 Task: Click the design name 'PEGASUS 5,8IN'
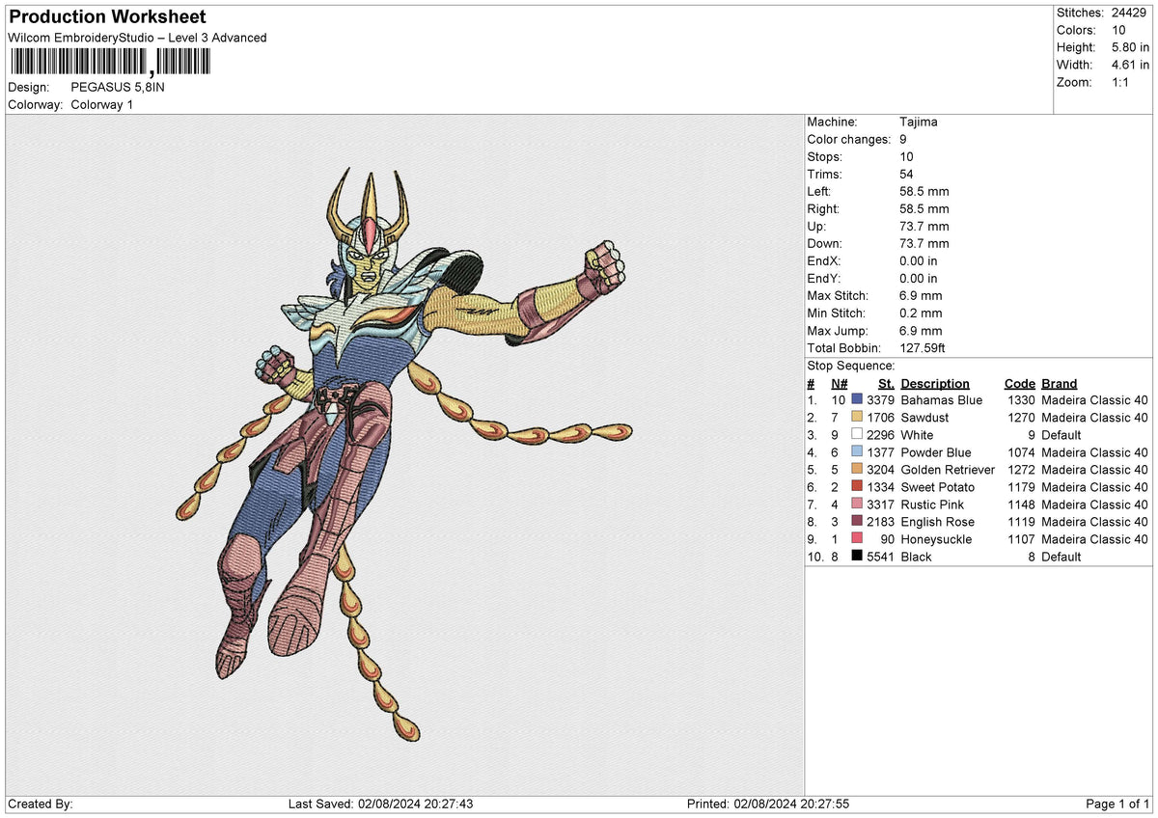click(x=118, y=87)
